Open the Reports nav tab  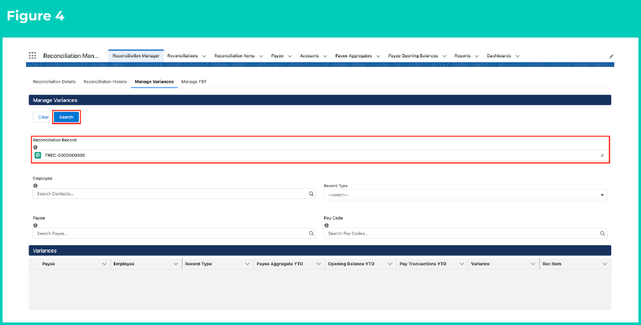tap(462, 56)
